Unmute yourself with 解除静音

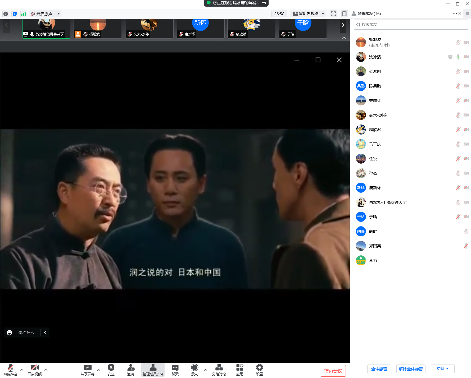coord(11,370)
